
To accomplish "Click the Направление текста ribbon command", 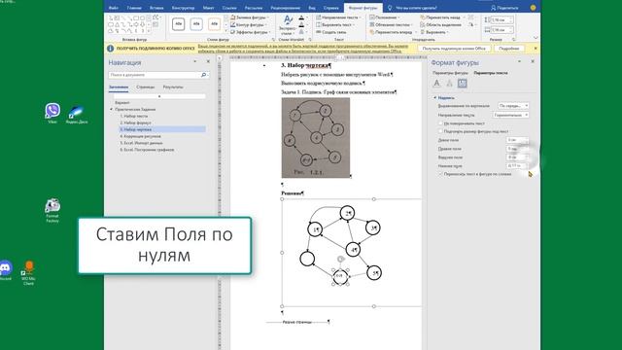I will click(x=337, y=17).
